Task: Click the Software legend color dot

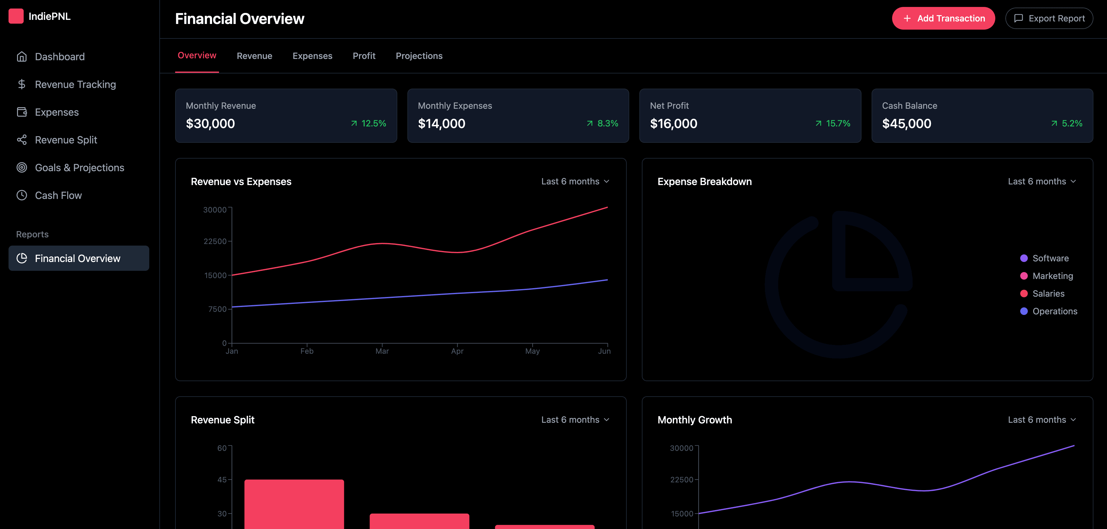Action: pyautogui.click(x=1024, y=258)
